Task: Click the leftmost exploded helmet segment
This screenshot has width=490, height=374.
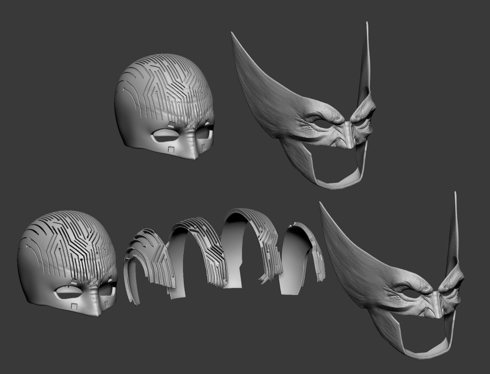Action: (x=145, y=264)
